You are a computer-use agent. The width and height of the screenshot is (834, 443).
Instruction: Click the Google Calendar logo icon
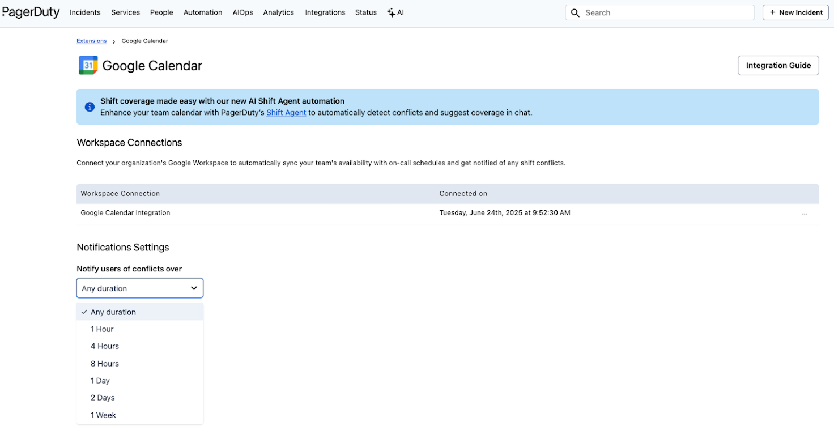[x=88, y=65]
